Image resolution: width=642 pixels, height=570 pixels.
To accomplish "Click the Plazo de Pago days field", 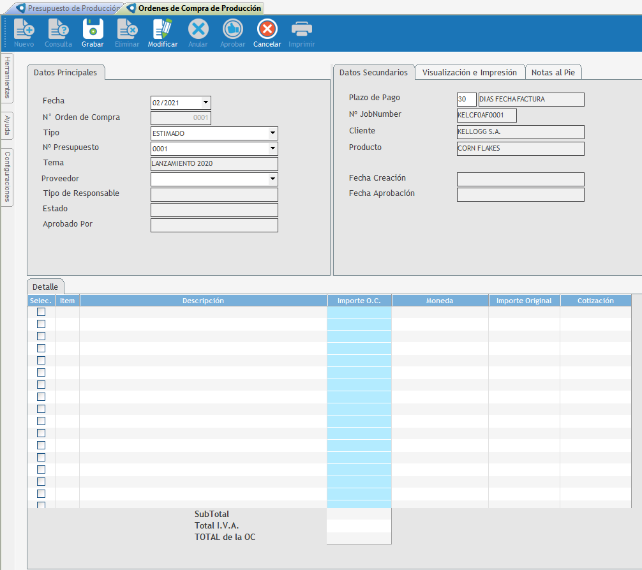I will pos(466,100).
